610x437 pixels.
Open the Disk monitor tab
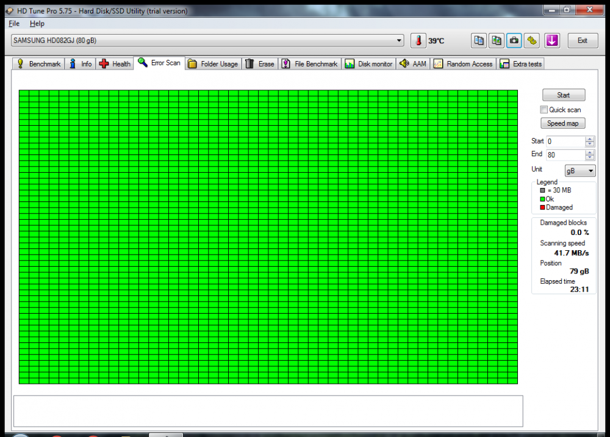click(x=368, y=64)
